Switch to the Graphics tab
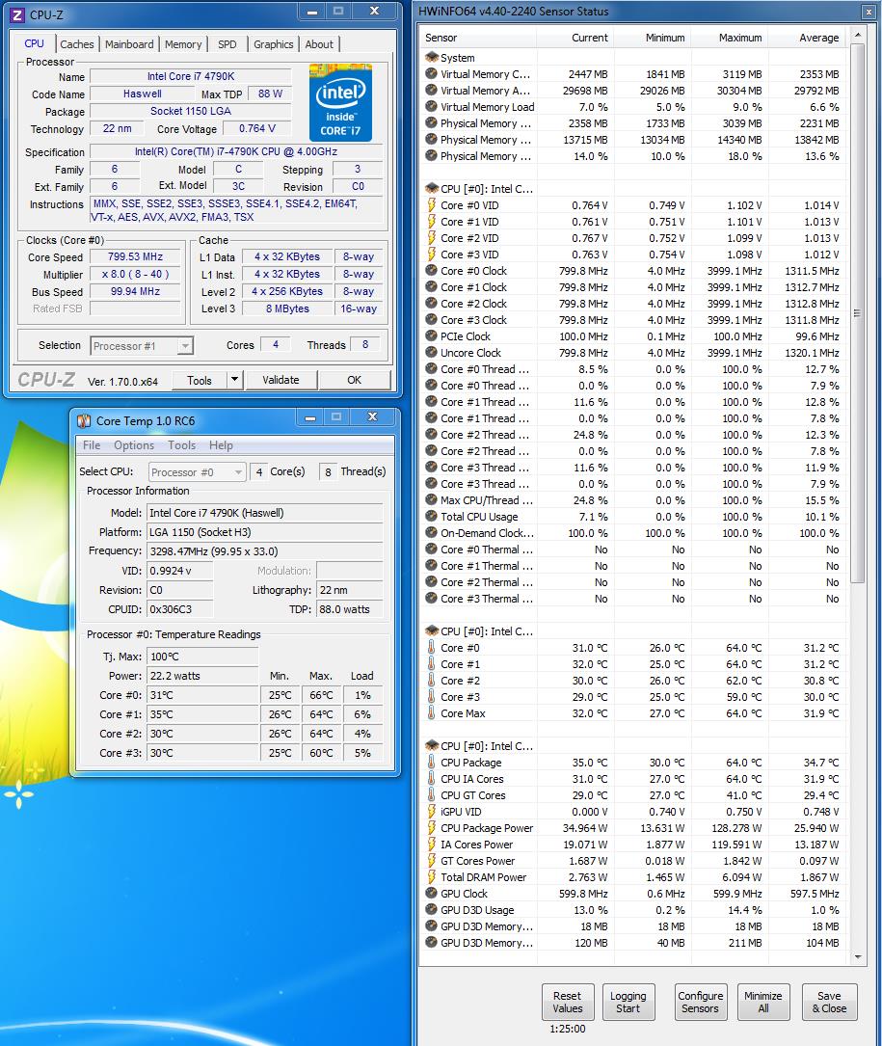This screenshot has height=1046, width=882. (273, 44)
